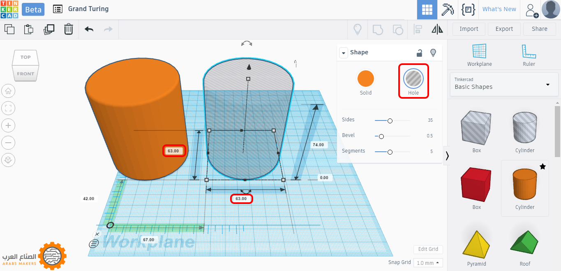Click the Beta badge

(x=33, y=9)
